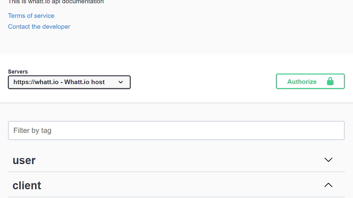The width and height of the screenshot is (353, 198).
Task: Click the whatt.io api documentation description text
Action: point(56,2)
